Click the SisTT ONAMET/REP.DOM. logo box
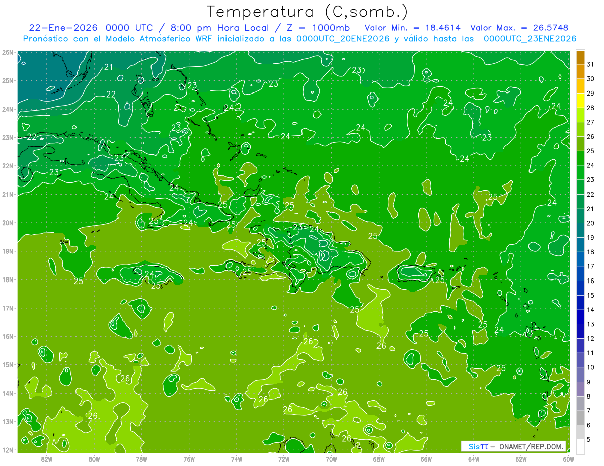604x466 pixels. pos(513,446)
